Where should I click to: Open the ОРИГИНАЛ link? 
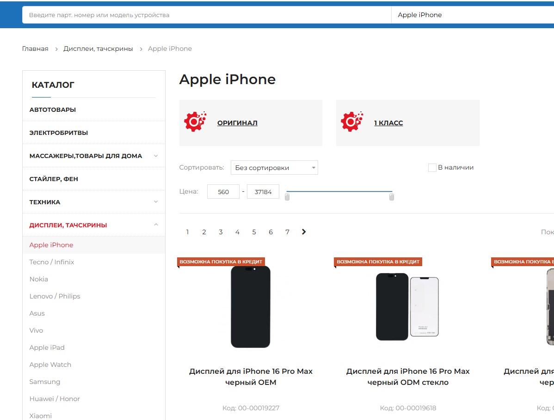(237, 123)
